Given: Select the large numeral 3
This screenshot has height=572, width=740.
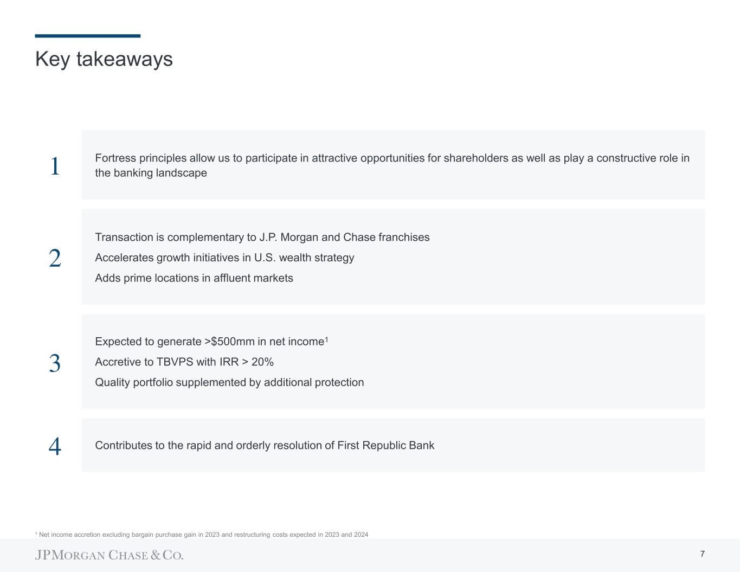Looking at the screenshot, I should coord(55,363).
